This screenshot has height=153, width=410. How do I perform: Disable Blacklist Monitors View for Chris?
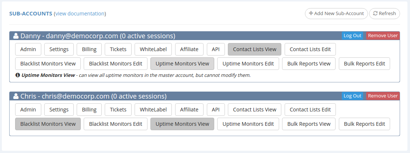click(x=48, y=124)
